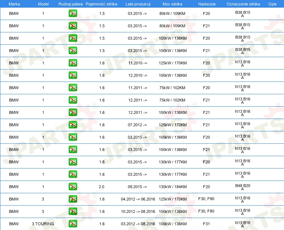Click 'F20' in the 12.2010 row

pos(206,75)
